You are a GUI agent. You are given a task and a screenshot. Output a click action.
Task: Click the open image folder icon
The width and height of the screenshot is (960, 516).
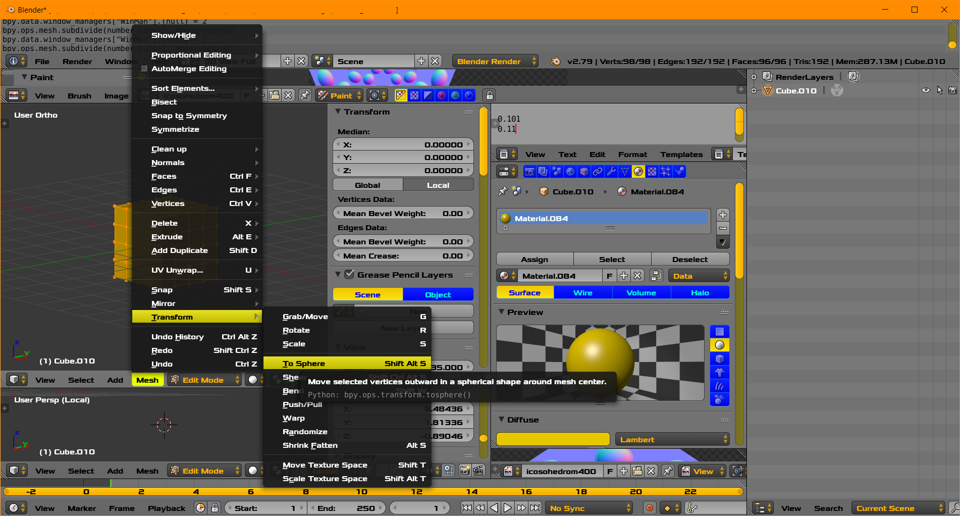click(275, 95)
